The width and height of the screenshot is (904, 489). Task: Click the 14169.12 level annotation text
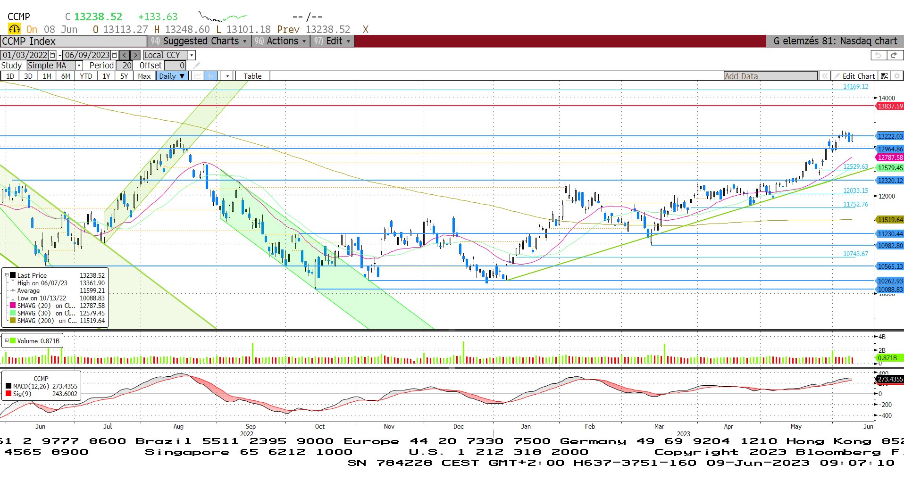855,86
